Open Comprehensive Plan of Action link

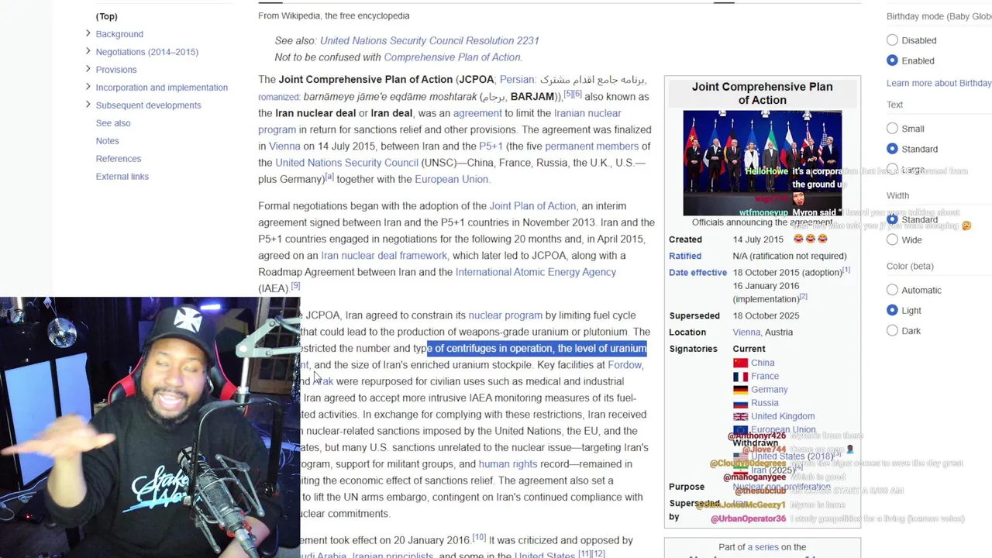click(452, 57)
